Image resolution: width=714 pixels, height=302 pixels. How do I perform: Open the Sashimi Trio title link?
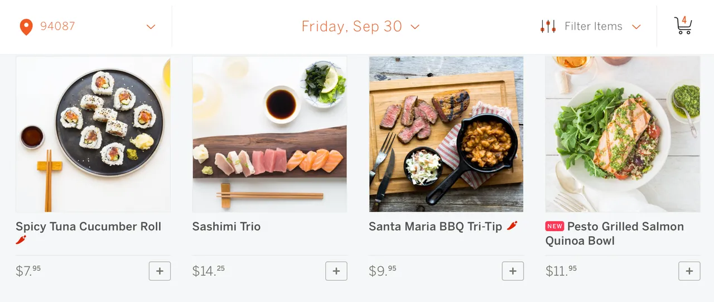click(x=226, y=227)
